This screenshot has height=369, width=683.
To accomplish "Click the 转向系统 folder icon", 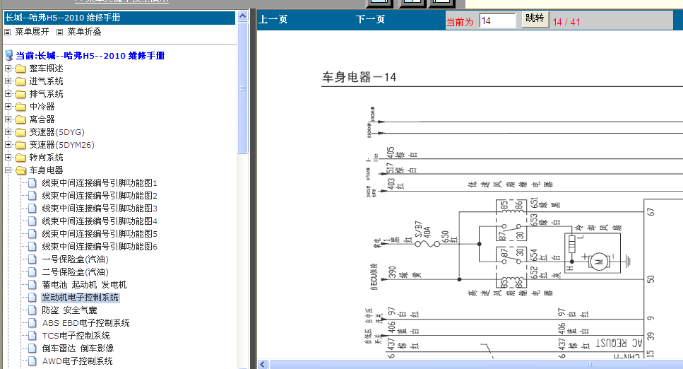I will click(x=20, y=158).
